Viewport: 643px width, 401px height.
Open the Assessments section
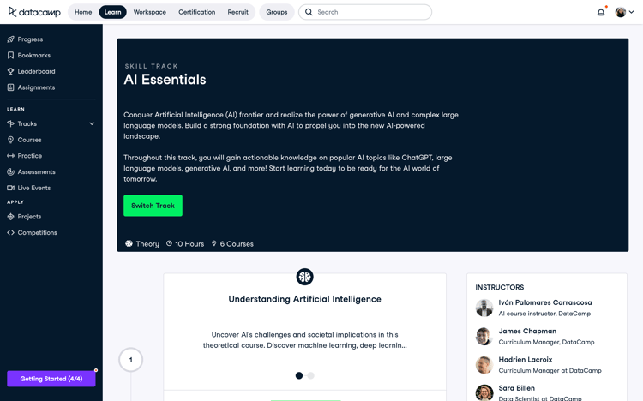pos(37,172)
